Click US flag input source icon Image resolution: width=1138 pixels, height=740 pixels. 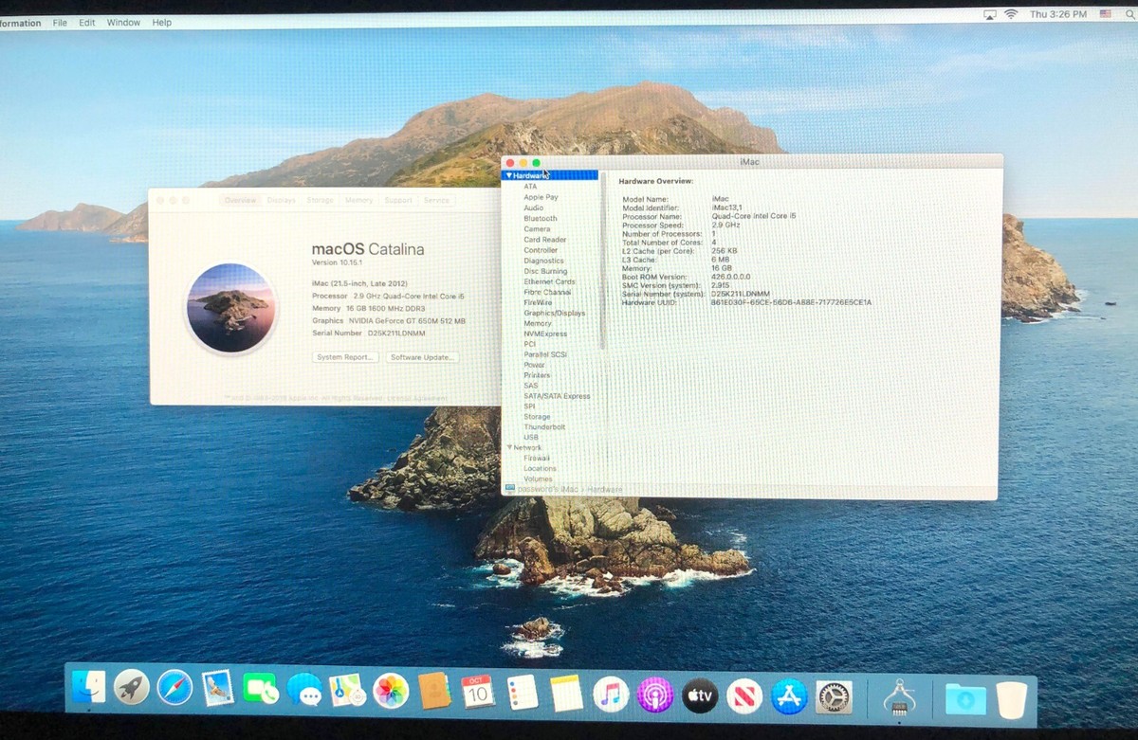(x=1105, y=14)
